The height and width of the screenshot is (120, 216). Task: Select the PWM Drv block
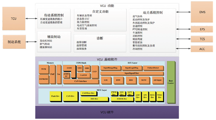pos(114,94)
